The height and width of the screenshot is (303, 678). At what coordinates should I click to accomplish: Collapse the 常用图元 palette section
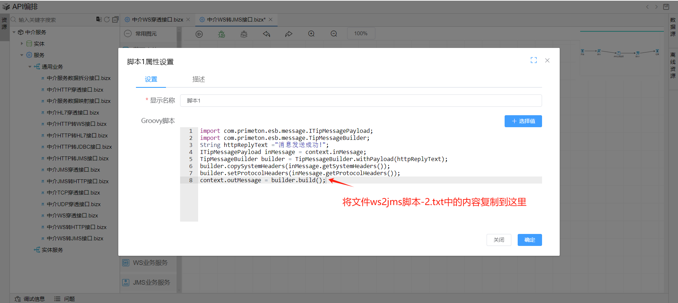[x=128, y=33]
